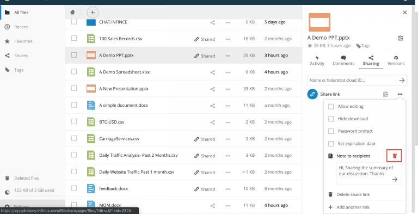418x214 pixels.
Task: Select checkbox for A Demo Spreadsheet.xlsx
Action: click(74, 71)
